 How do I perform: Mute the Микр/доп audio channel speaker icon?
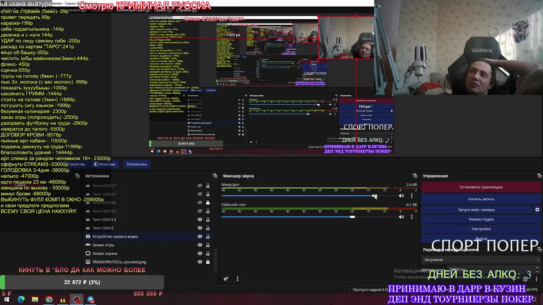[x=401, y=196]
